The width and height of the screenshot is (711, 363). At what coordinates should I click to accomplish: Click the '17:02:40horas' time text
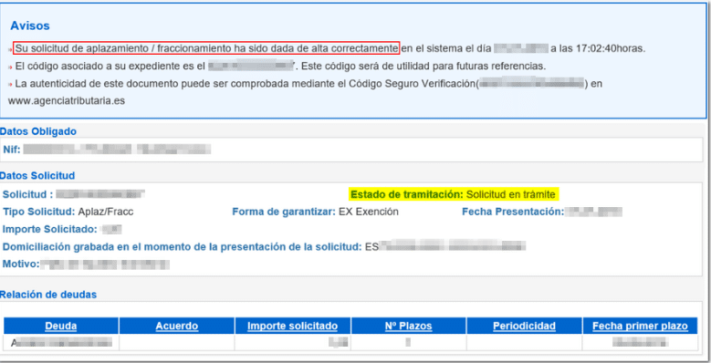click(611, 48)
